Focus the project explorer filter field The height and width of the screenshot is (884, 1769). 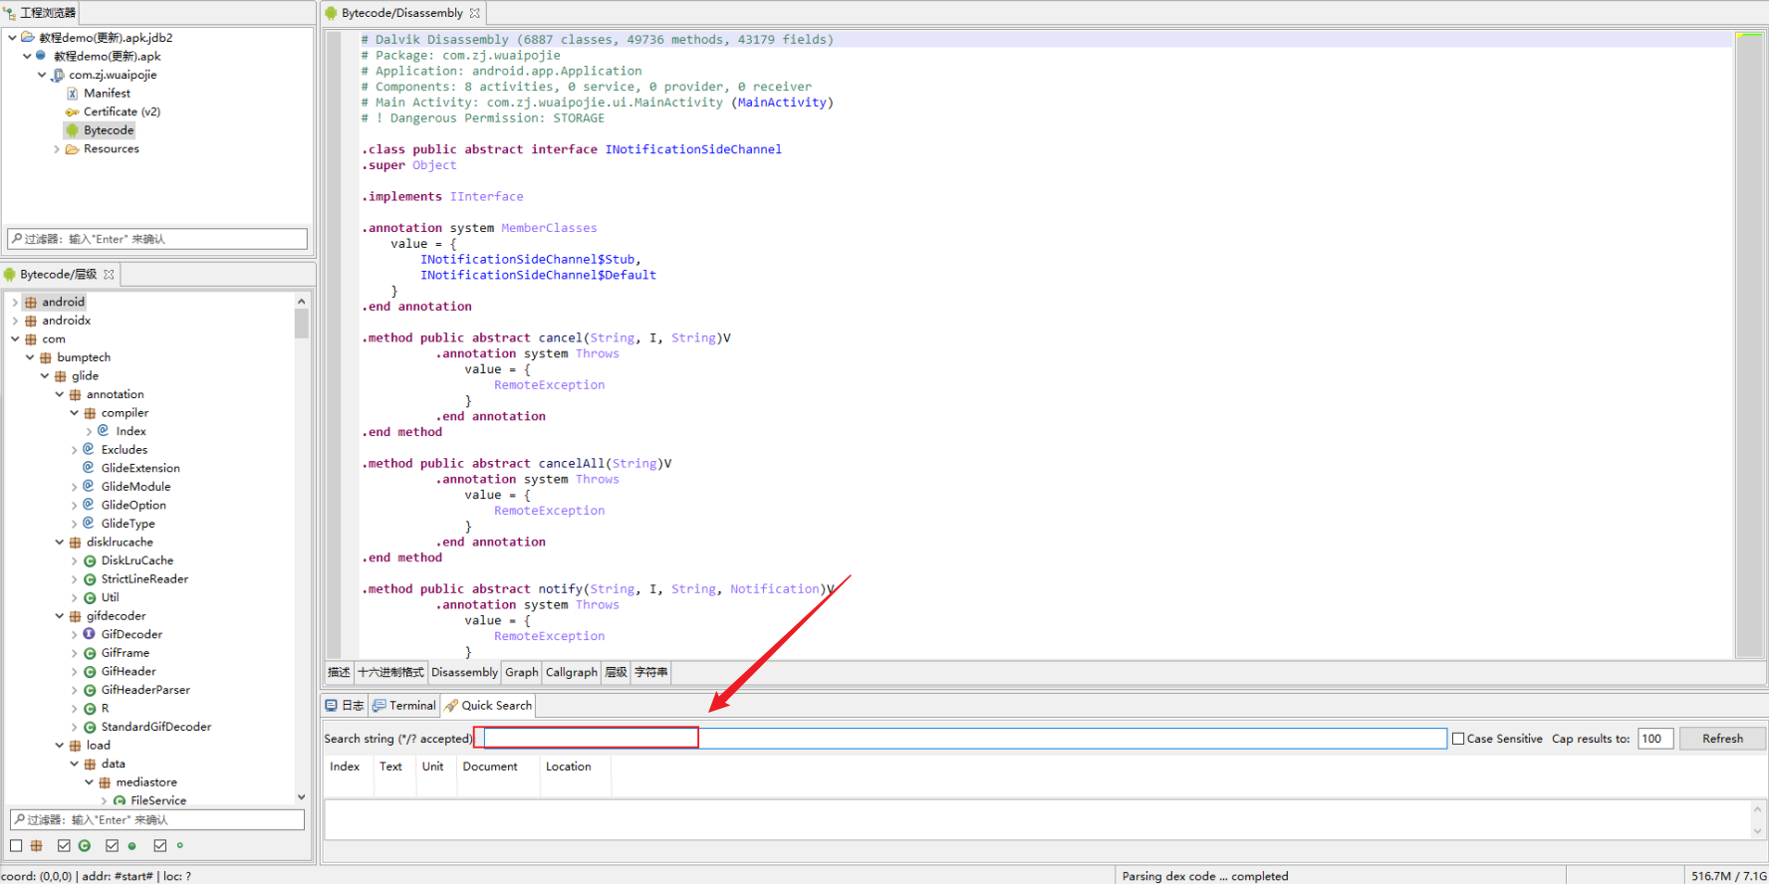click(x=157, y=239)
